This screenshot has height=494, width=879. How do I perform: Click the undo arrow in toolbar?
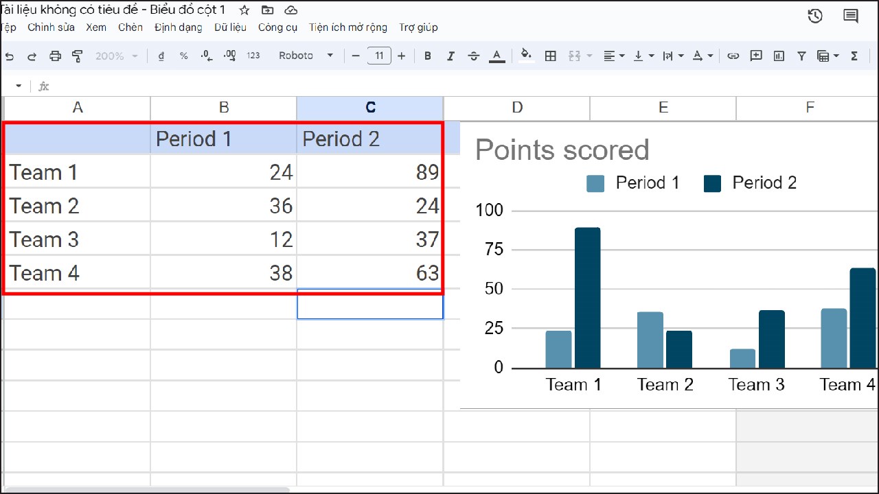pos(9,56)
